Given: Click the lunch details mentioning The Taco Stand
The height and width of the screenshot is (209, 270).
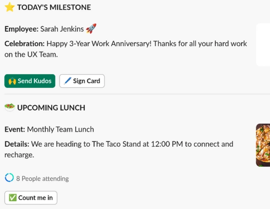Looking at the screenshot, I should (132, 144).
